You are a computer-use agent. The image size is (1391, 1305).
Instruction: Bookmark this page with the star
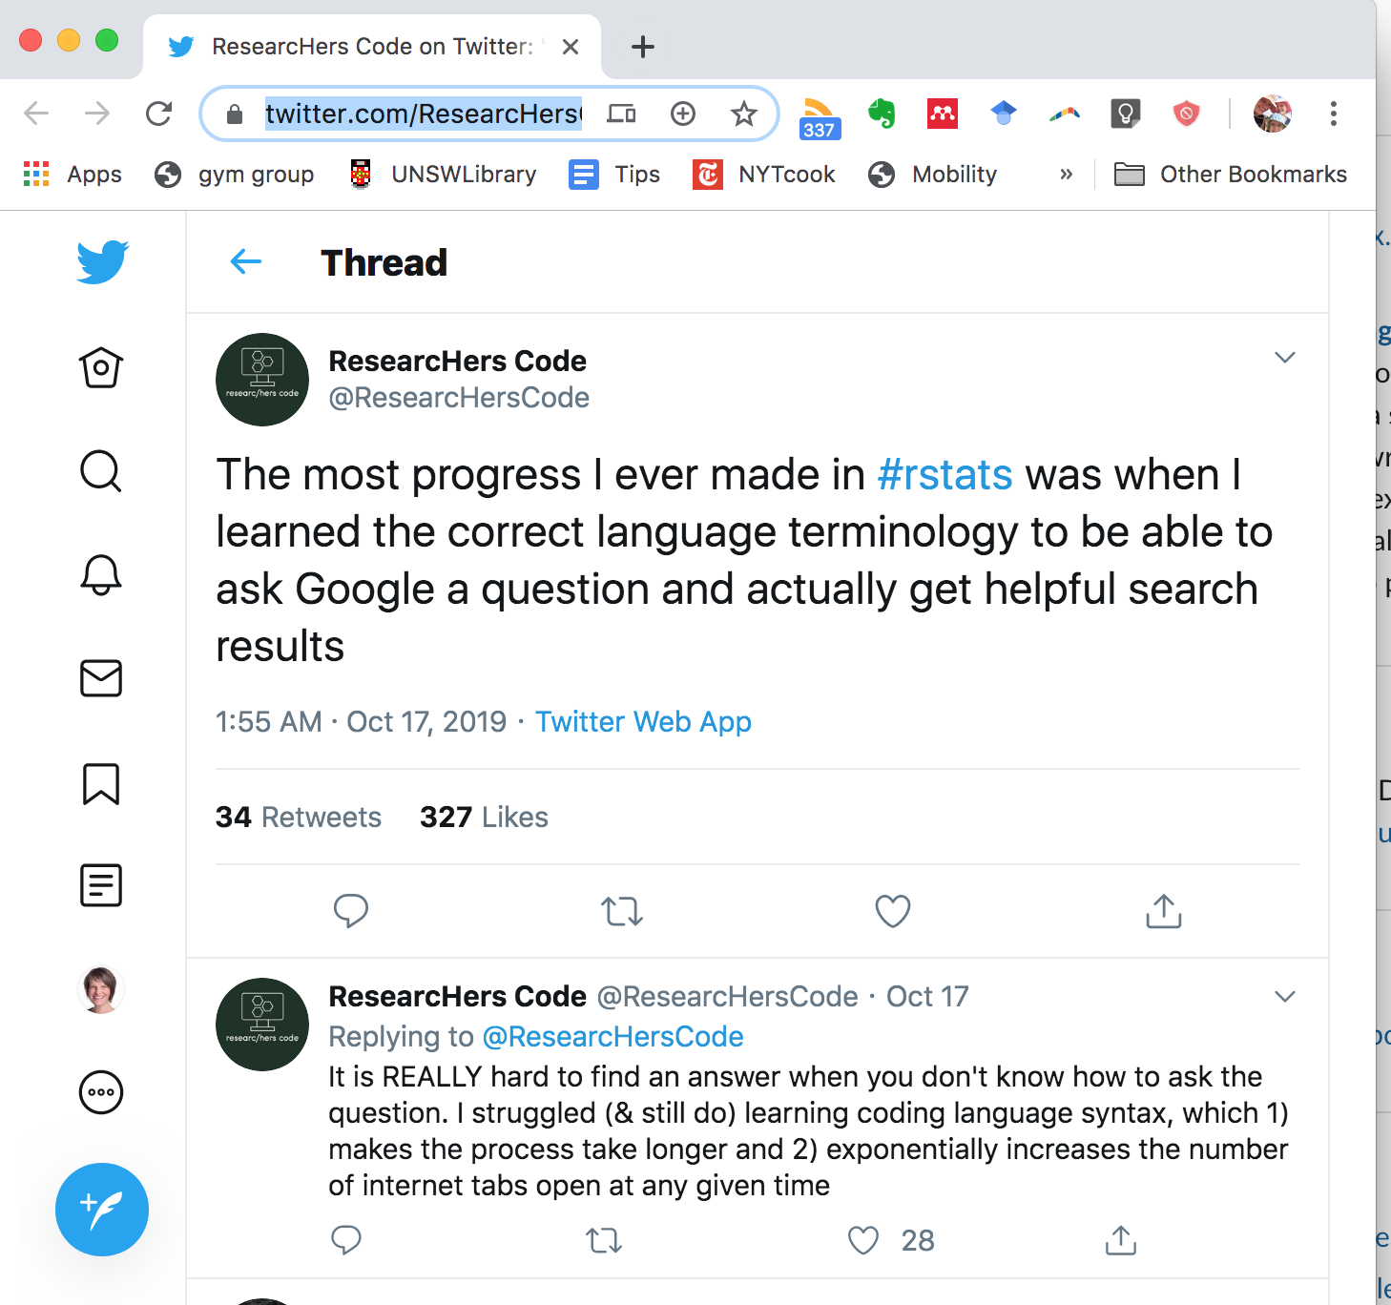click(x=744, y=114)
